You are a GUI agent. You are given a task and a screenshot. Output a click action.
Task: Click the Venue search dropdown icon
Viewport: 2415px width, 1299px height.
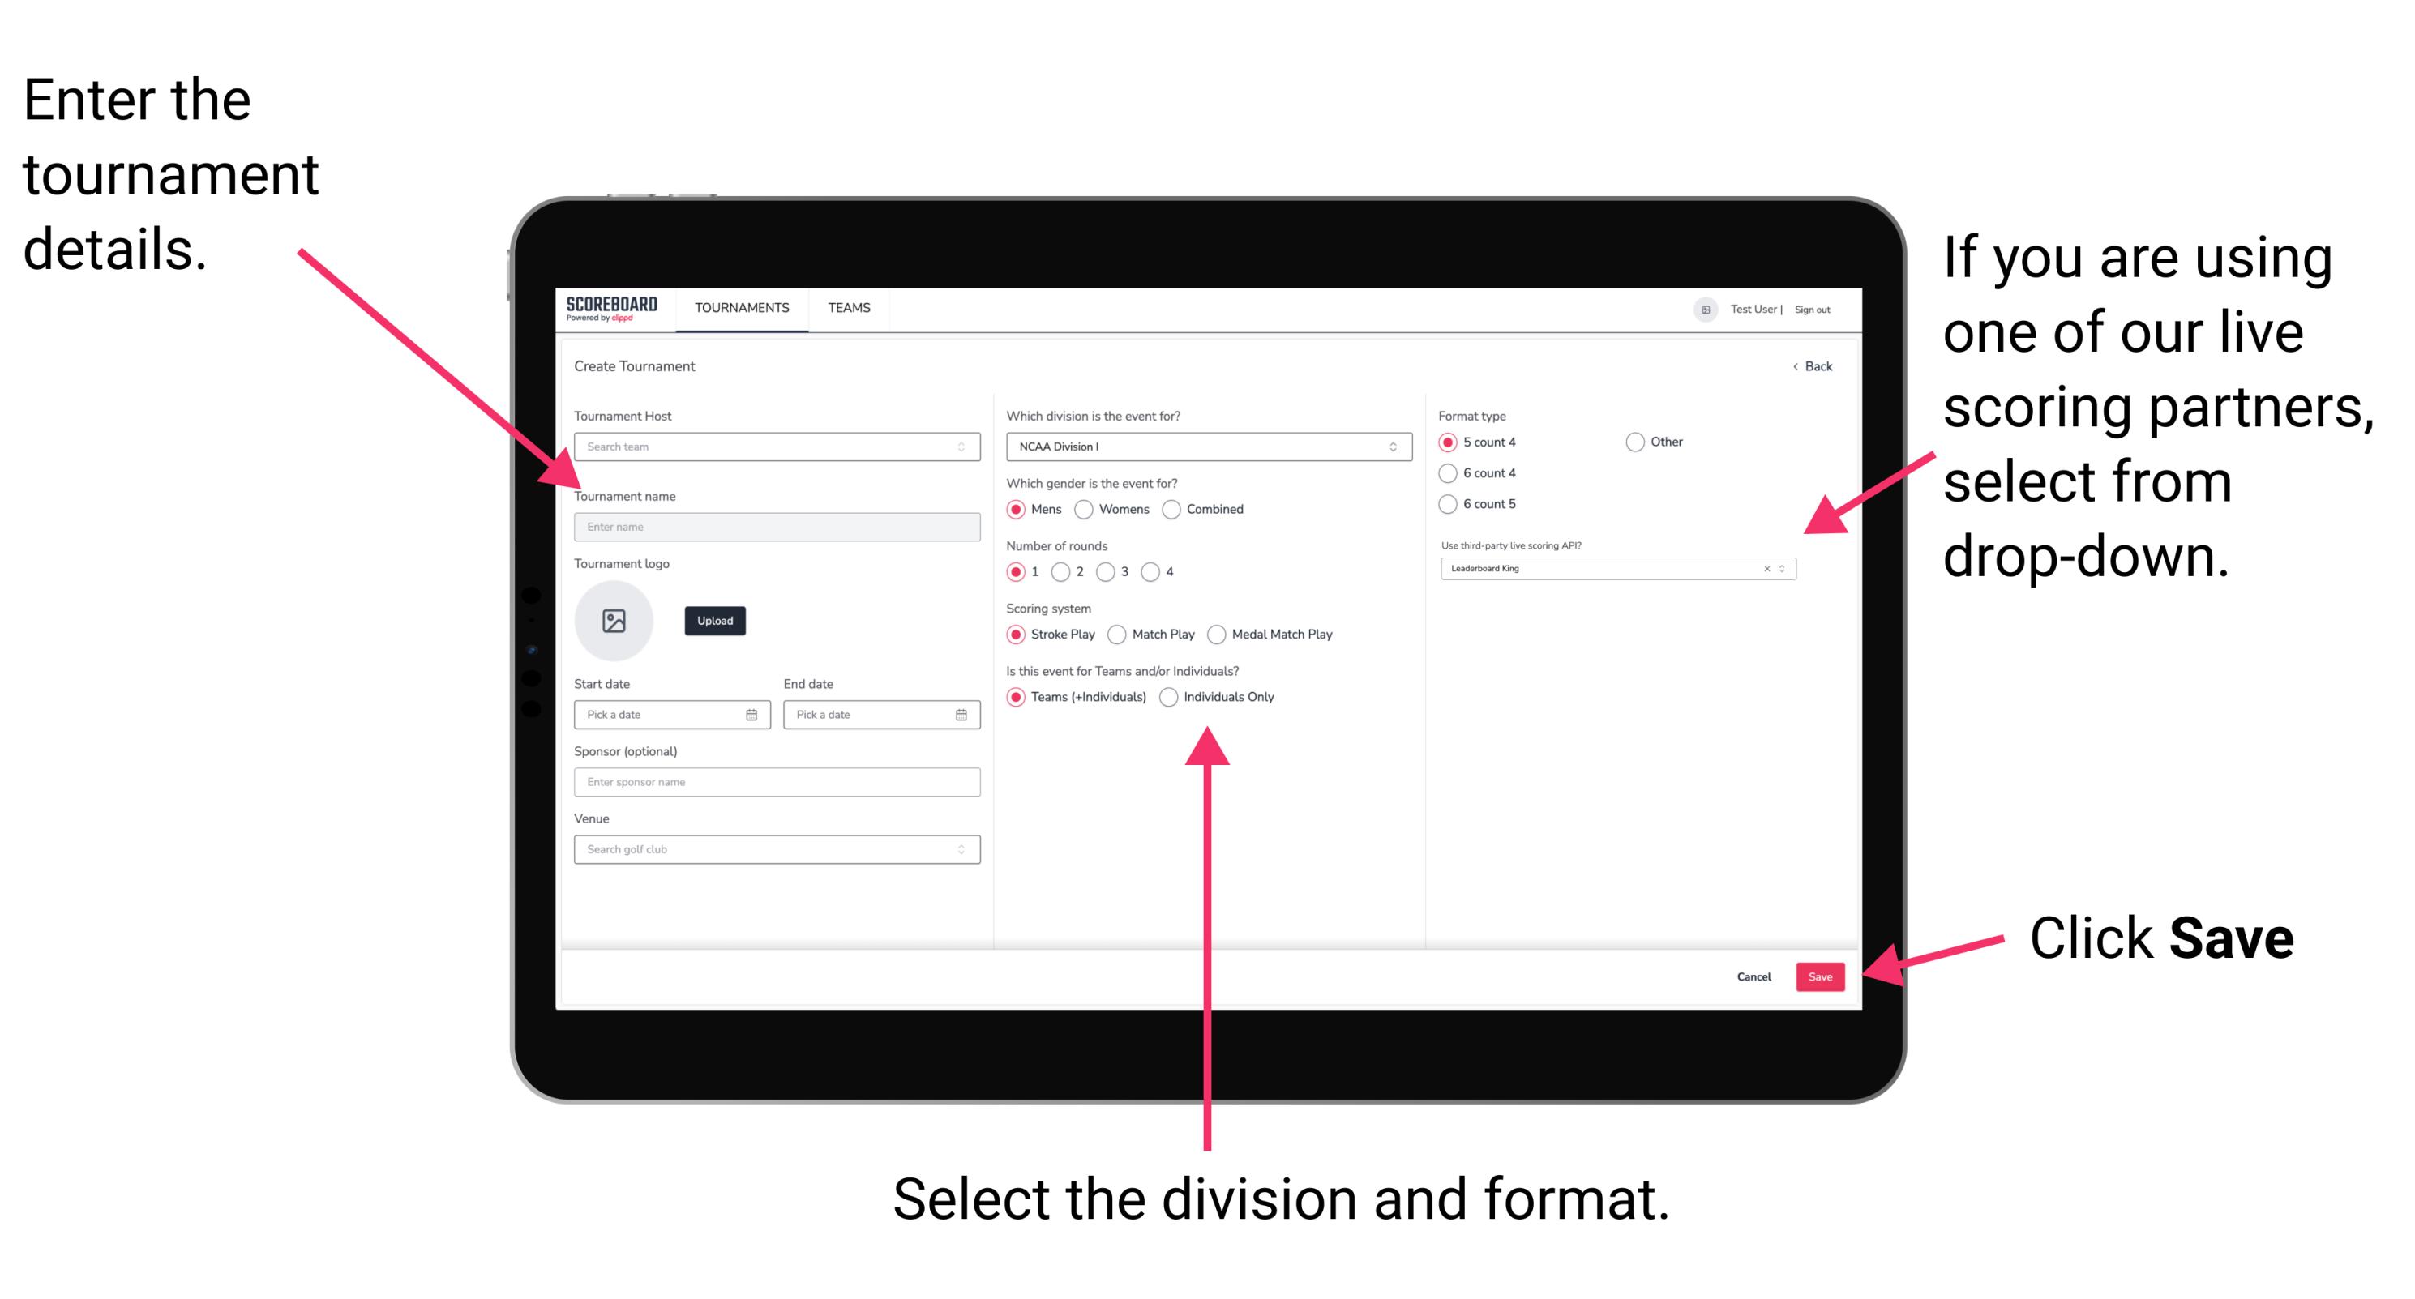959,849
